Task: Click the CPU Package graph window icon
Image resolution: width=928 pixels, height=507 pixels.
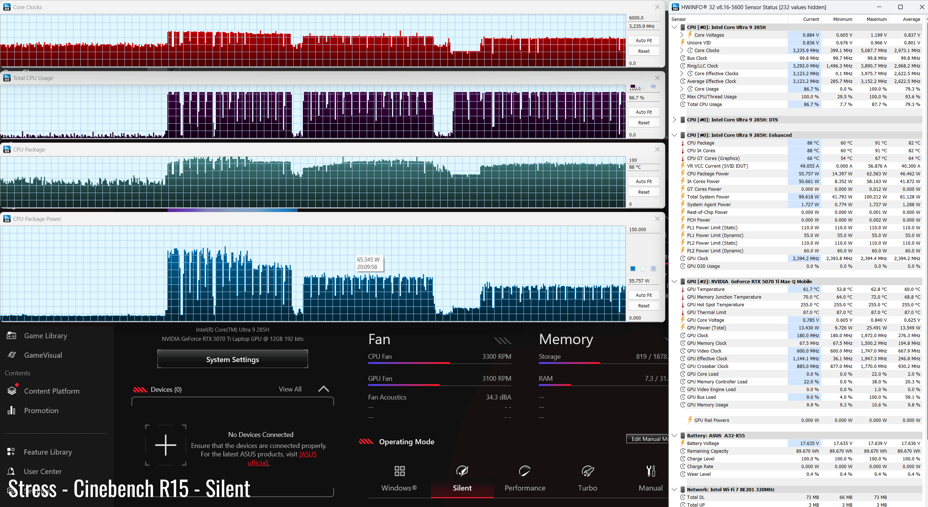Action: point(7,149)
